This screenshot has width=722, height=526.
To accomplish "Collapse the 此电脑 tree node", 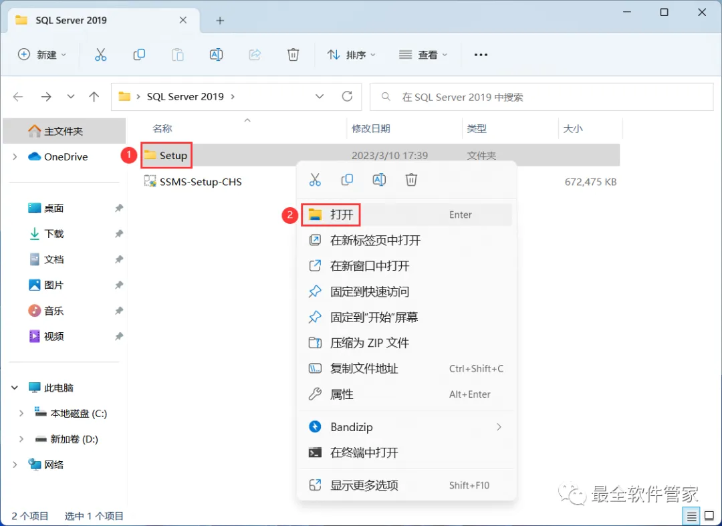I will click(15, 388).
